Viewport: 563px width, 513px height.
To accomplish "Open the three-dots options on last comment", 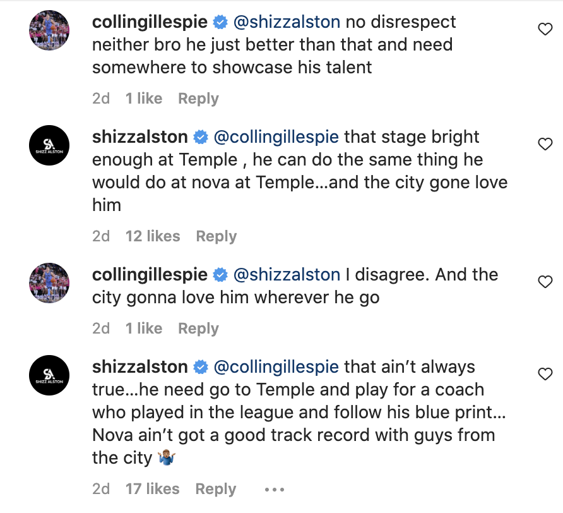I will point(275,489).
